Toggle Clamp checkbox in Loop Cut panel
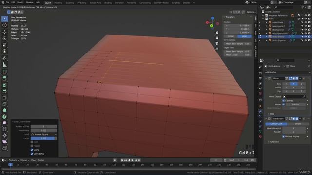 coord(32,150)
